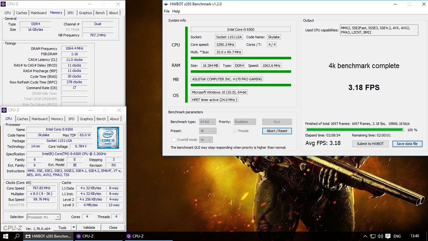Select Mainboard tab in upper CPU-Z window
Screen dimensions: 428x241
point(39,13)
